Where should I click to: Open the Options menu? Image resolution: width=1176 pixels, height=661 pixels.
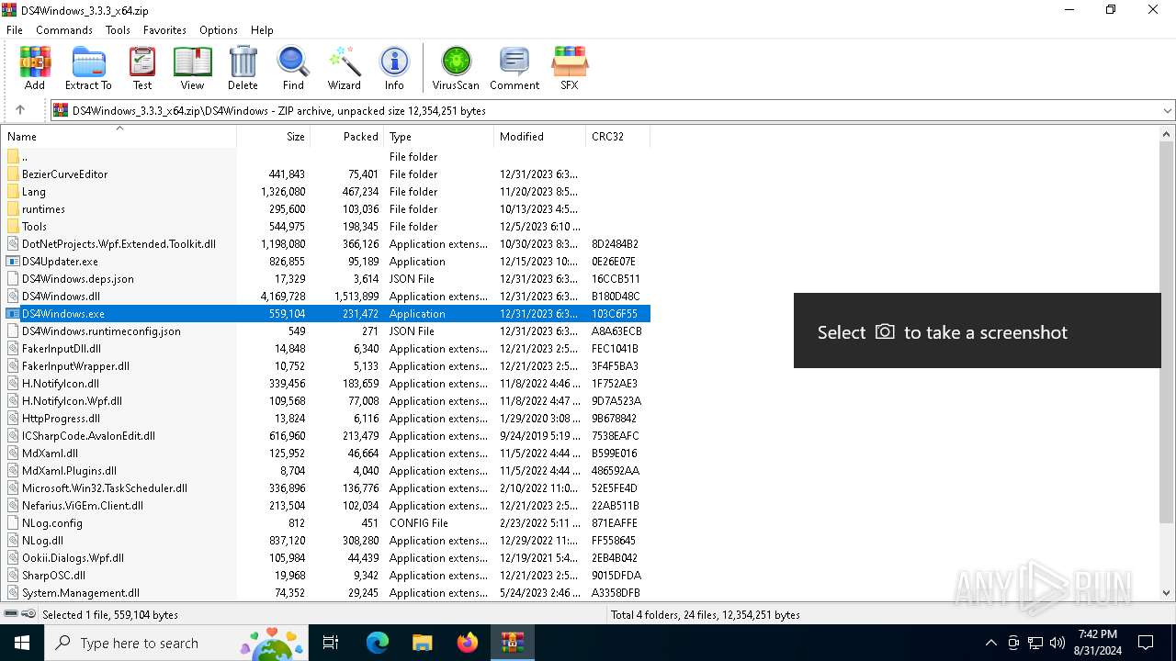tap(219, 30)
